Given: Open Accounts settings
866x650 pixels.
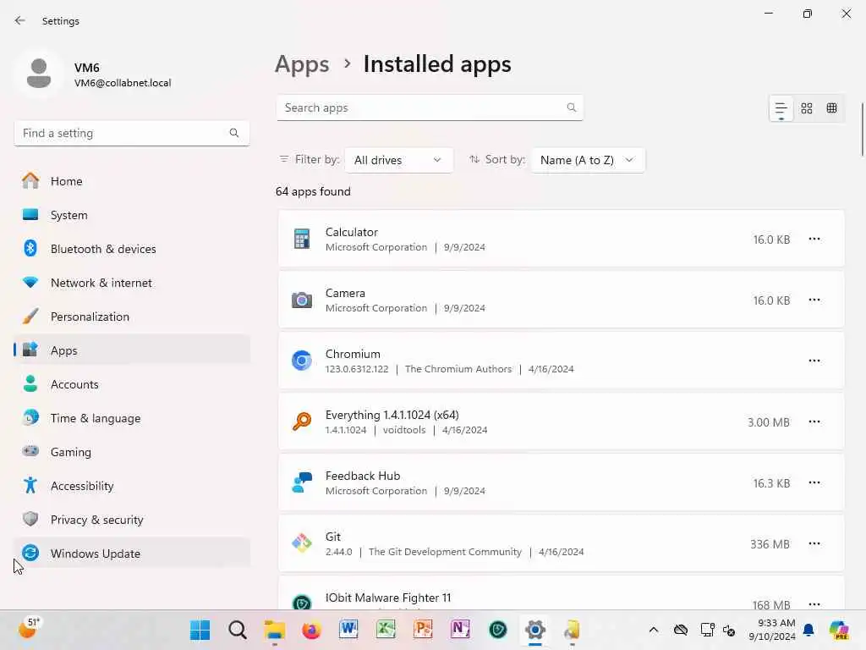Looking at the screenshot, I should tap(131, 384).
